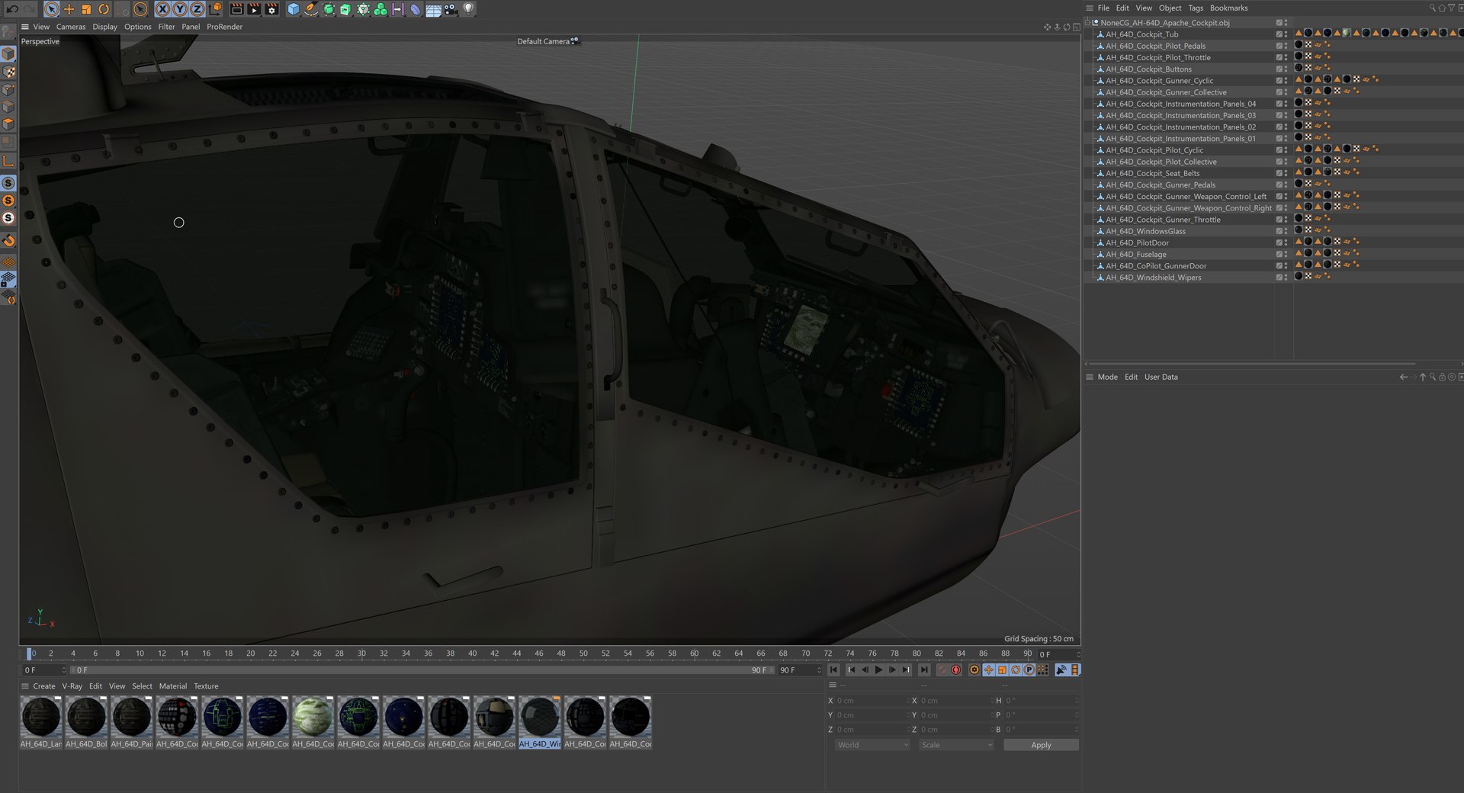1464x793 pixels.
Task: Select the AH_64D_Lar material sphere
Action: (x=41, y=718)
